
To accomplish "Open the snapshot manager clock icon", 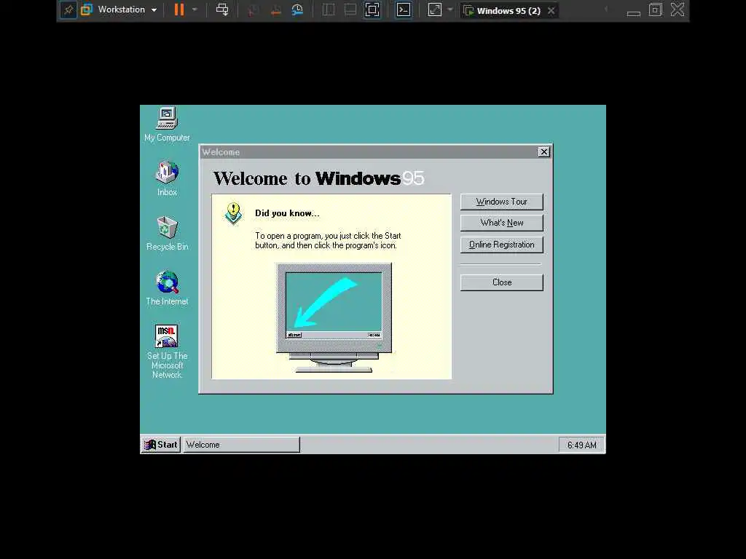I will pyautogui.click(x=297, y=10).
